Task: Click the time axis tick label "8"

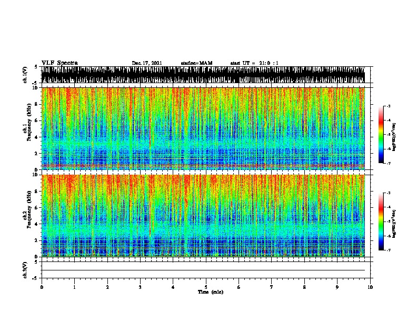Action: pyautogui.click(x=304, y=287)
